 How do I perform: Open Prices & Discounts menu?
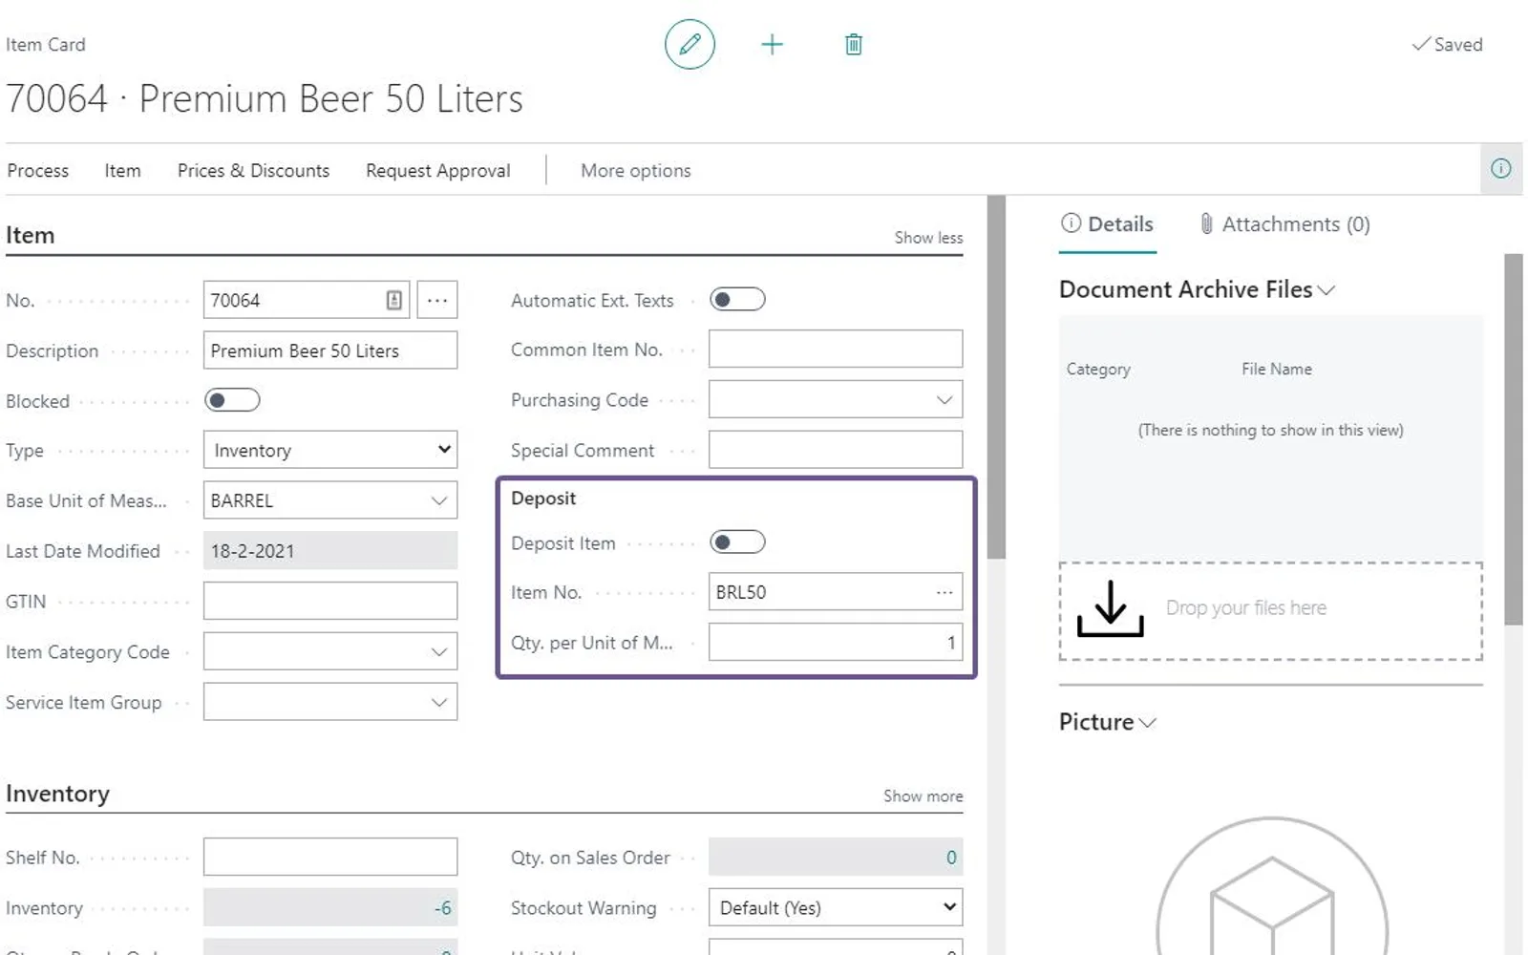click(x=253, y=170)
